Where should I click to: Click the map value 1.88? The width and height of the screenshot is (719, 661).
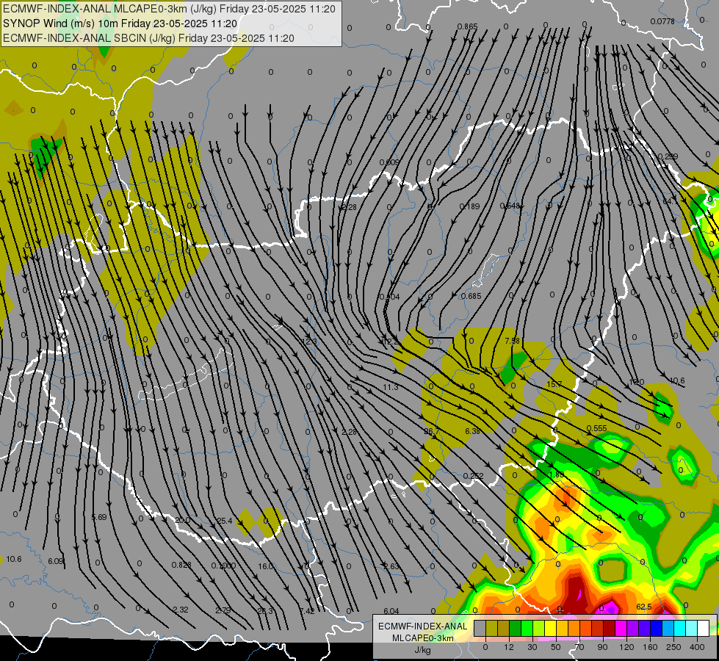[x=556, y=474]
